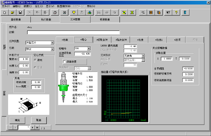Screen dimensions: 211x136
Task: Click the 注释 comment text field
Action: (73, 32)
